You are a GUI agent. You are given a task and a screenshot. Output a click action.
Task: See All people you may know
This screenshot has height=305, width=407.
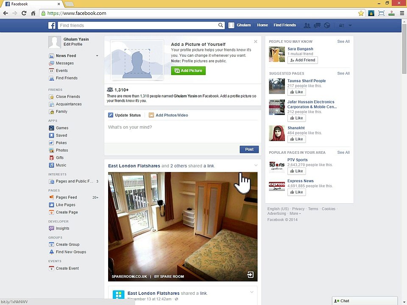343,42
